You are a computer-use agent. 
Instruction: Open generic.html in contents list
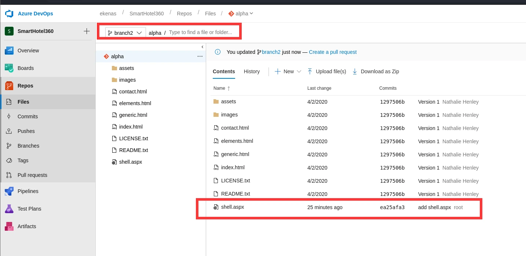click(x=235, y=154)
